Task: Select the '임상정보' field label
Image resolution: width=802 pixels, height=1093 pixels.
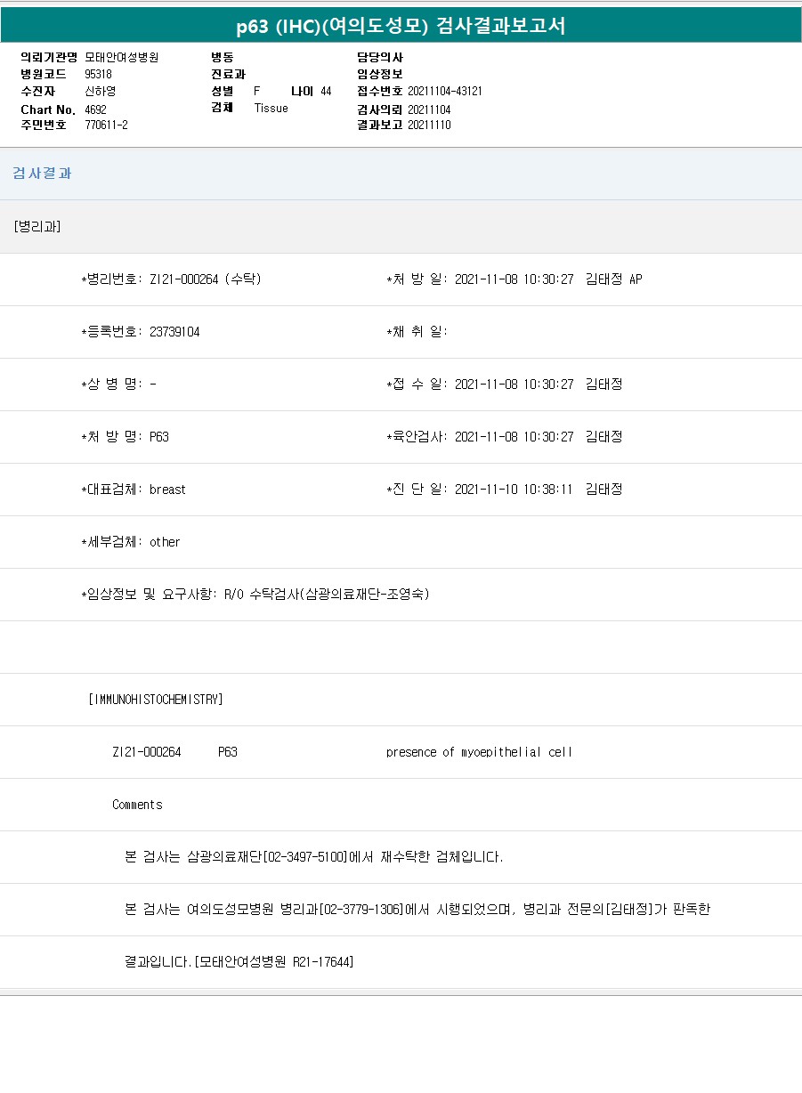Action: (380, 74)
